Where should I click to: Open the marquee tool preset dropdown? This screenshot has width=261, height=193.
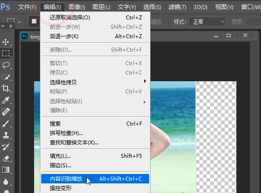pyautogui.click(x=20, y=22)
